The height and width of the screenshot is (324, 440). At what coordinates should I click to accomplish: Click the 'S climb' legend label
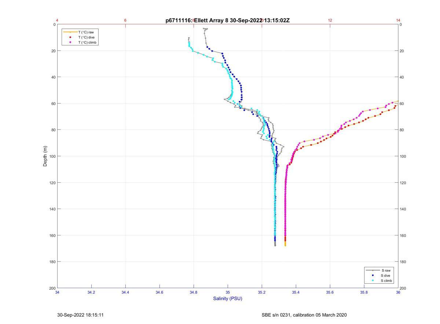pos(387,280)
